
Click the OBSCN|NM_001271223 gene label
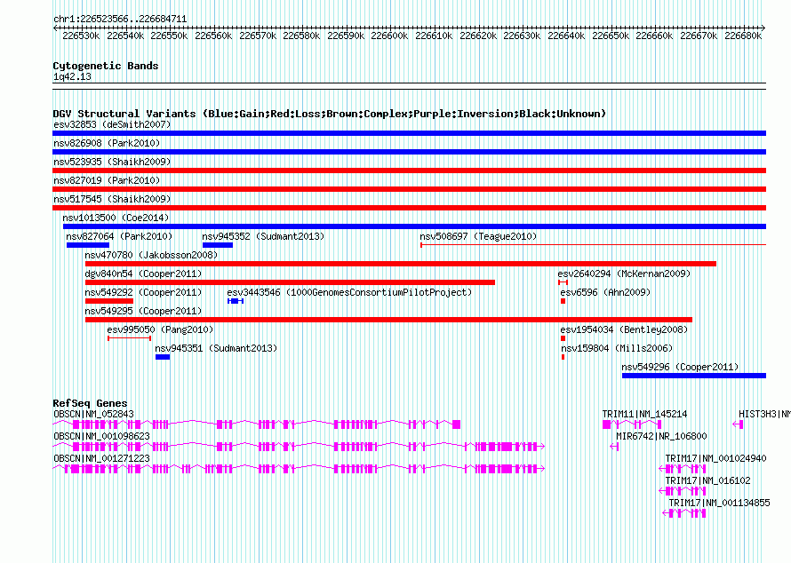point(102,458)
